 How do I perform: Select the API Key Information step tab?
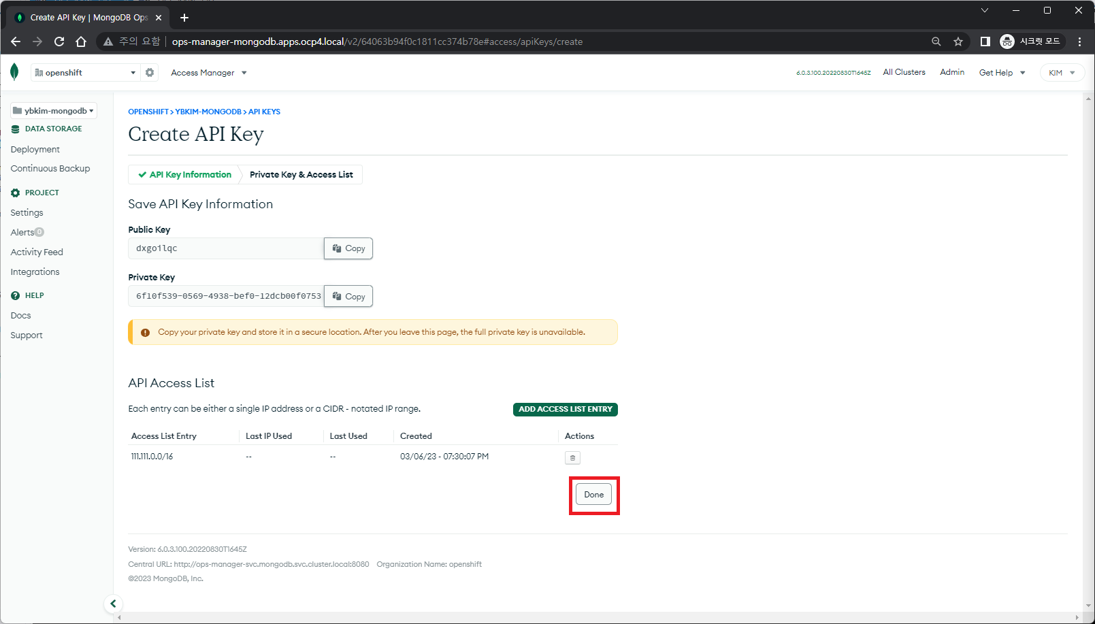tap(184, 175)
